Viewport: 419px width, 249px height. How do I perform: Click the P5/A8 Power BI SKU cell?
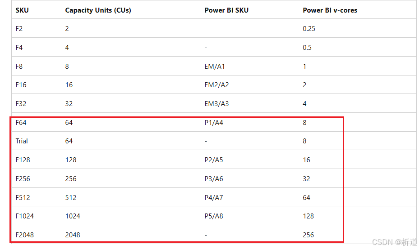(x=214, y=216)
